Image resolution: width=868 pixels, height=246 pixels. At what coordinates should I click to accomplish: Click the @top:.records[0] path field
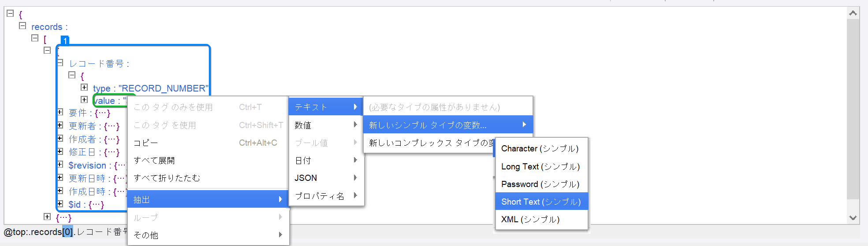coord(66,232)
